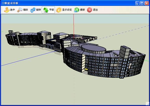
Task: Activate the magnifier 缩放 zoom icon
Action: pyautogui.click(x=19, y=10)
